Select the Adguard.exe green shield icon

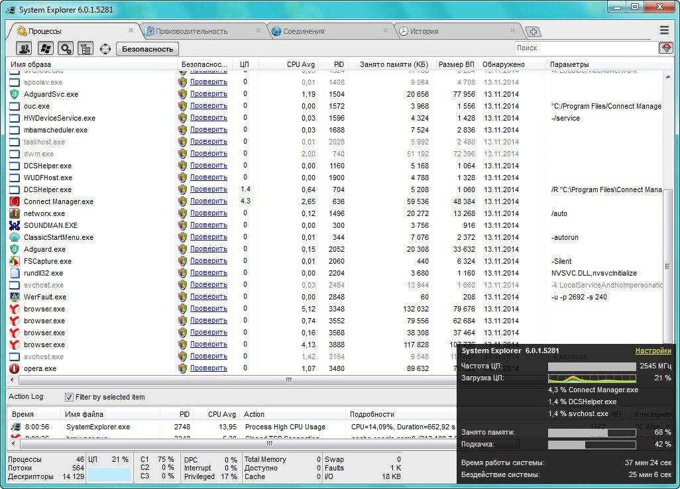click(15, 249)
